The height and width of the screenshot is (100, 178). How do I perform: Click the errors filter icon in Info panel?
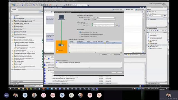pyautogui.click(x=45, y=59)
